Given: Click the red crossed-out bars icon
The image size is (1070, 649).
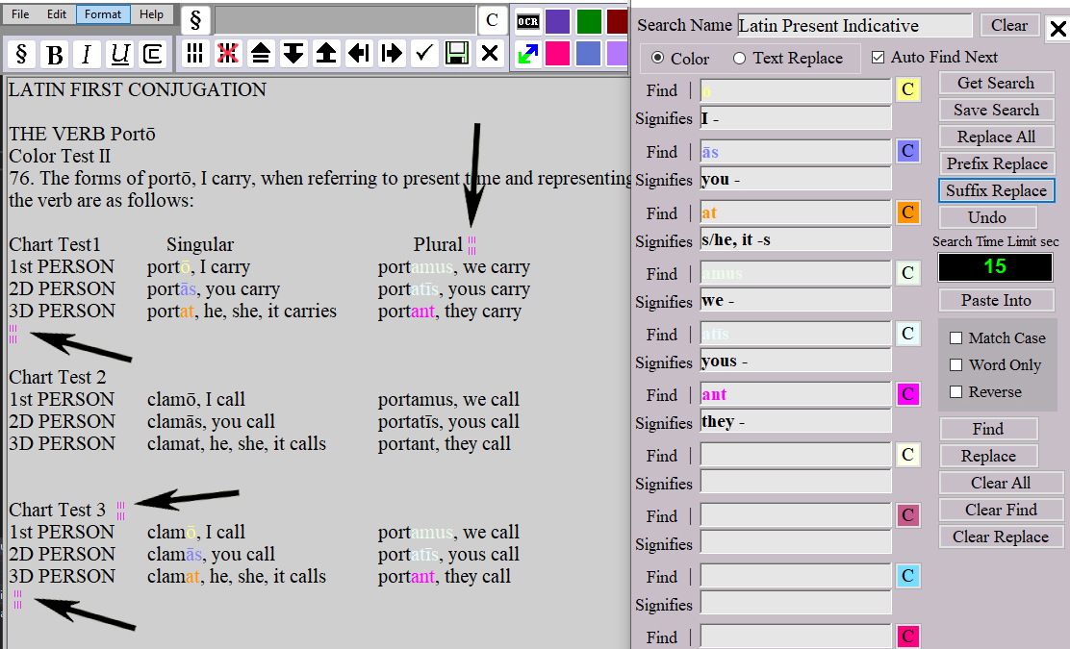Looking at the screenshot, I should click(228, 53).
